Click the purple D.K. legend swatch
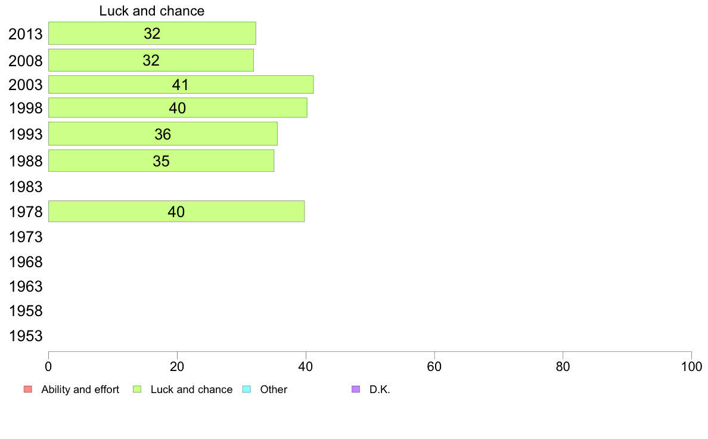The image size is (708, 439). pyautogui.click(x=356, y=389)
